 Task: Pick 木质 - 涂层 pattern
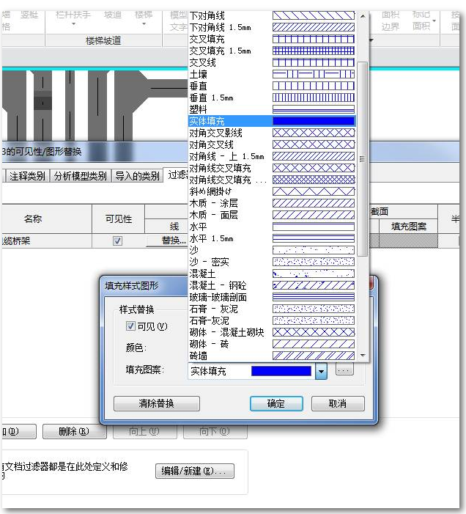pos(272,203)
